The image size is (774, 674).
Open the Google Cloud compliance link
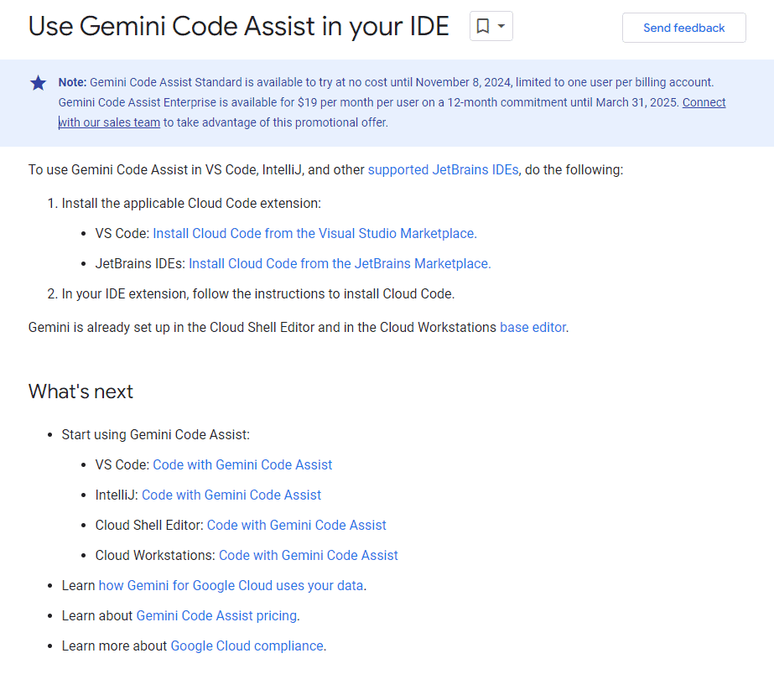point(247,645)
